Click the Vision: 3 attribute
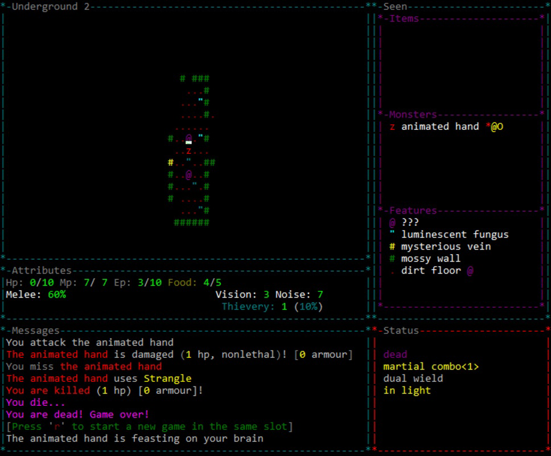This screenshot has height=456, width=551. coord(242,295)
